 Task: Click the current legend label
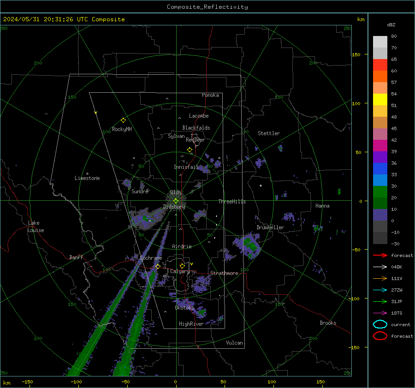click(400, 324)
